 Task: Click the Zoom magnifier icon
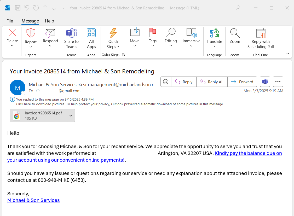(x=235, y=33)
